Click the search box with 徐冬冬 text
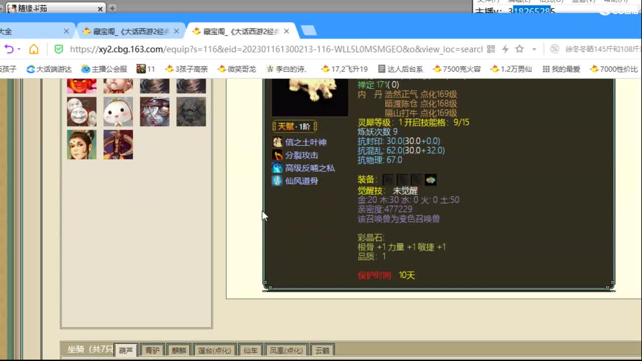Image resolution: width=642 pixels, height=361 pixels. point(603,49)
